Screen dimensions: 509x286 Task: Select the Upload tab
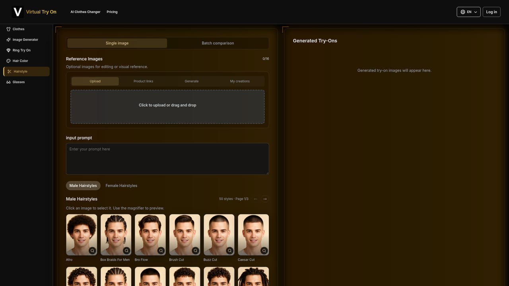[95, 81]
